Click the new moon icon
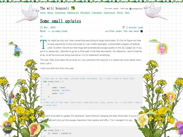Viewport: 183px width, 137px height. pos(142,31)
